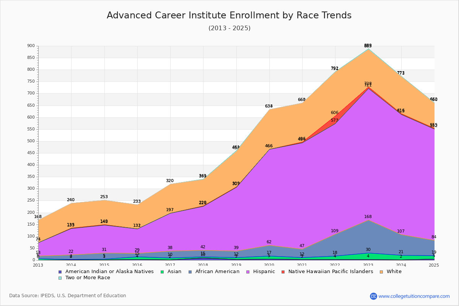The image size is (459, 306).
Task: Click the 2020 data label 466
Action: [269, 146]
